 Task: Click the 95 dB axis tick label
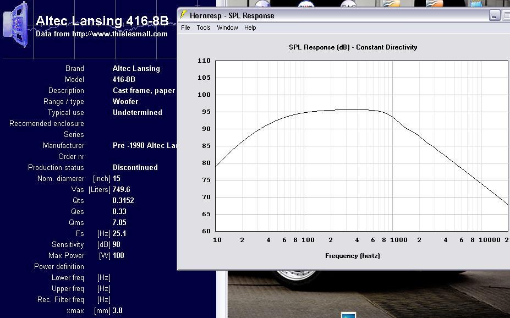coord(206,112)
